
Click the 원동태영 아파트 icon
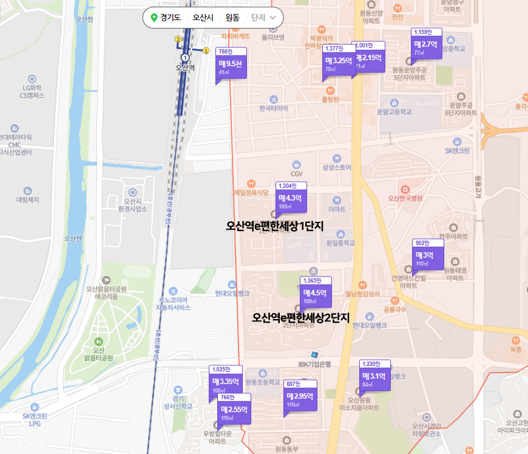coord(455,261)
